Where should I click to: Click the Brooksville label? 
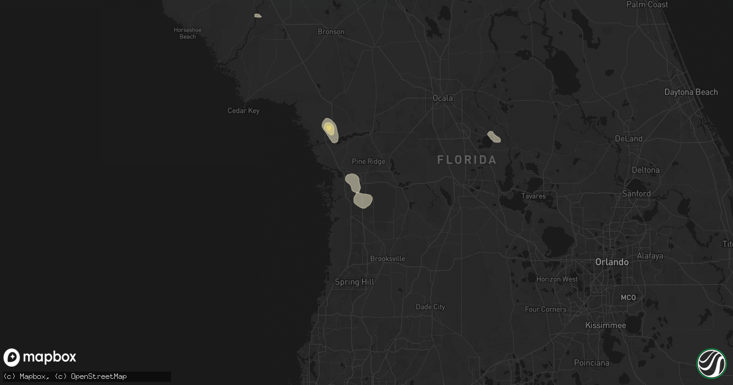coord(387,259)
